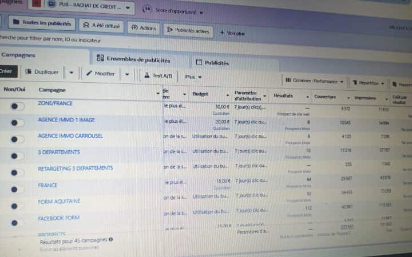
Task: Open the Colonnes: Performance dropdown
Action: click(315, 81)
